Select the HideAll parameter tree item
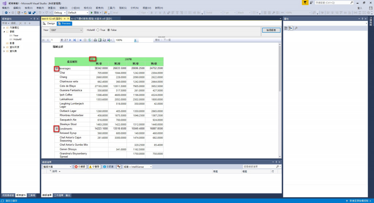Screen dimensions: 374x203 tap(17, 40)
